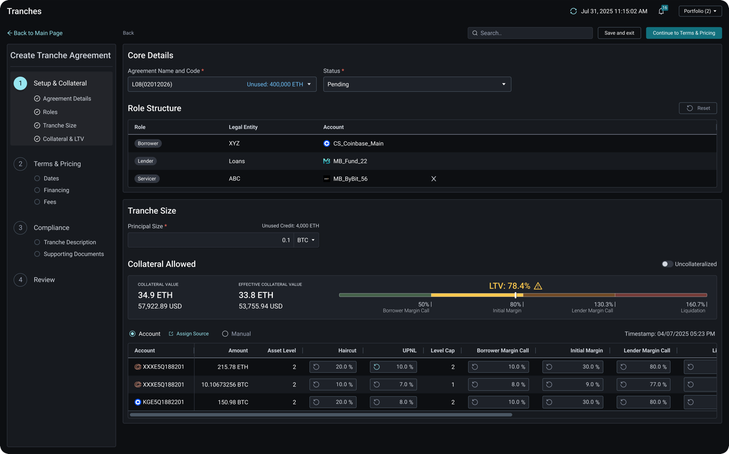The image size is (729, 454).
Task: Toggle the Uncollateralized switch
Action: point(667,264)
